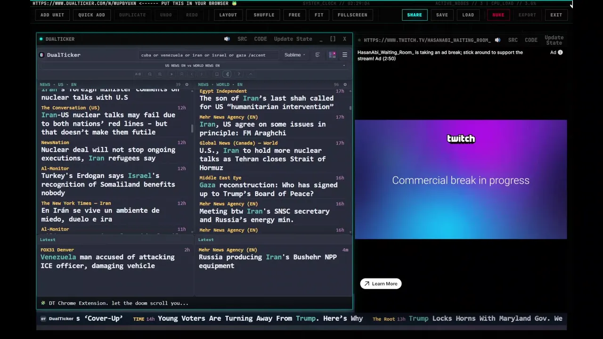Select the FREE layout mode
Screen dimensions: 603x339
[294, 15]
